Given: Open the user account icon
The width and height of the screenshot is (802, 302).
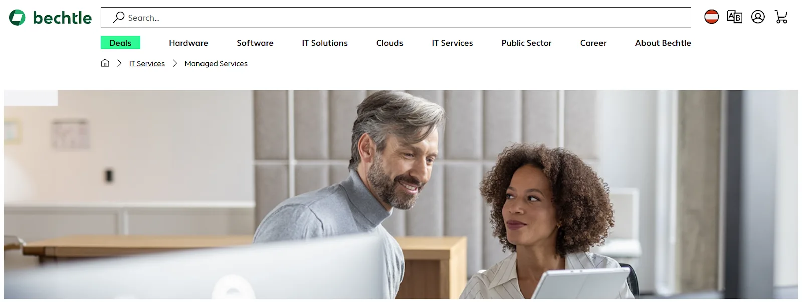Looking at the screenshot, I should [x=758, y=17].
